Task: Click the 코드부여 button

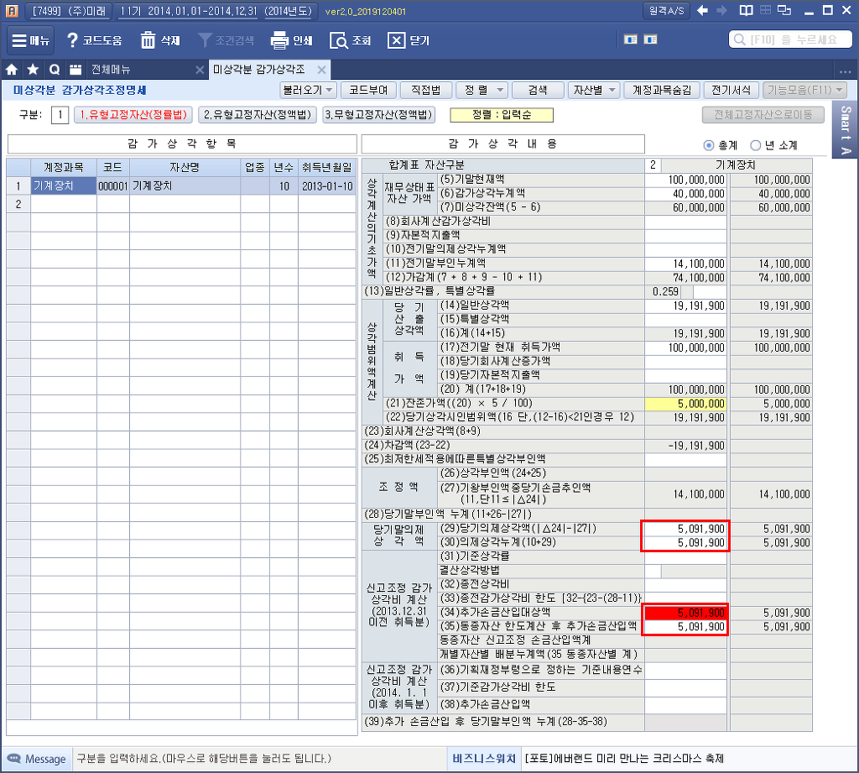Action: click(x=368, y=90)
